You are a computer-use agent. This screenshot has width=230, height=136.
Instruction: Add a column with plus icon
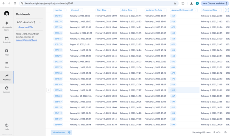point(227,10)
